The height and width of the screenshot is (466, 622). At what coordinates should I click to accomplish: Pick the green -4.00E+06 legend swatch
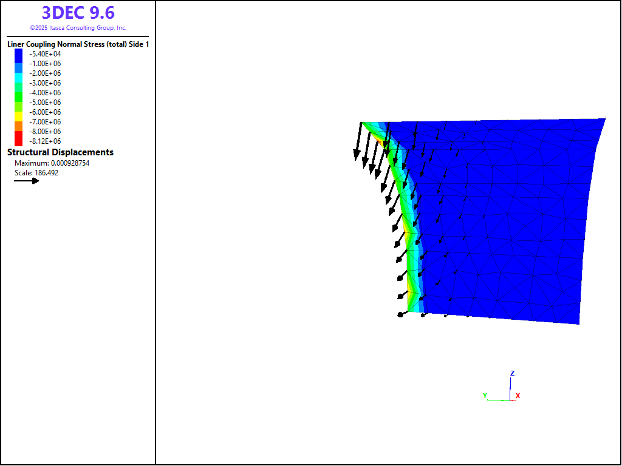[18, 93]
